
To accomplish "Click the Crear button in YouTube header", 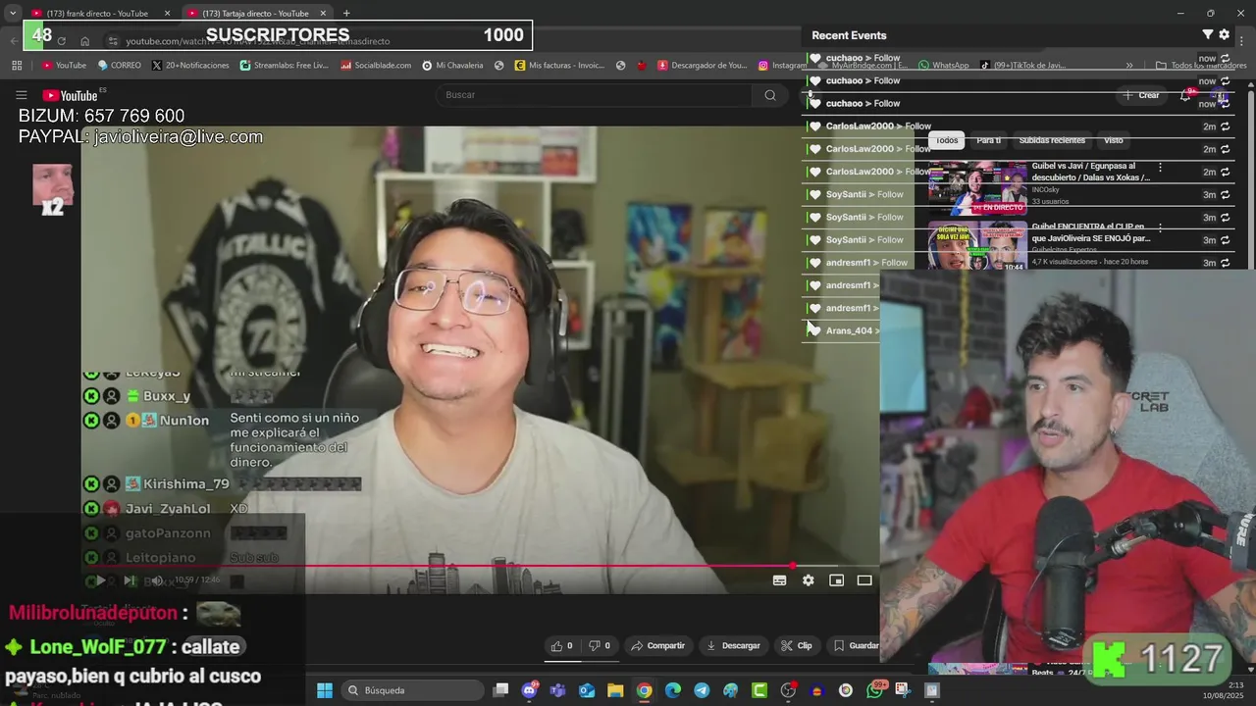I will (x=1141, y=95).
